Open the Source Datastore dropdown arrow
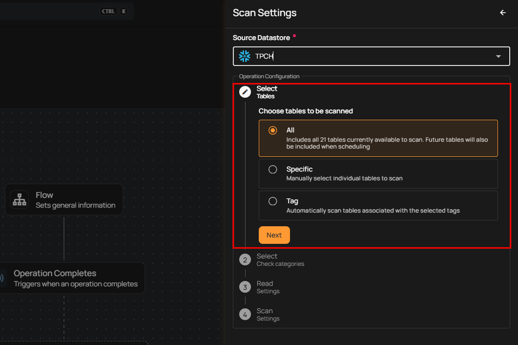518x345 pixels. click(498, 57)
